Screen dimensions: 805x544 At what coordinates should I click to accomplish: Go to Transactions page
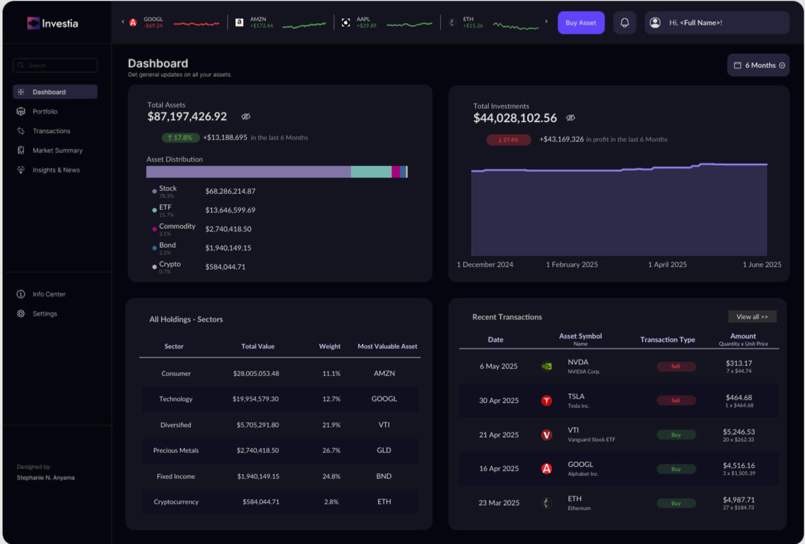pyautogui.click(x=51, y=131)
